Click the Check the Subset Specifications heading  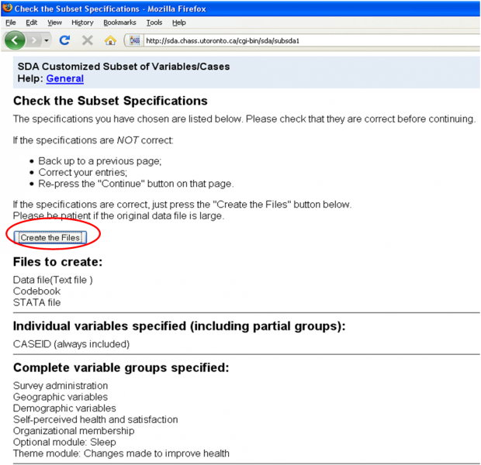110,102
